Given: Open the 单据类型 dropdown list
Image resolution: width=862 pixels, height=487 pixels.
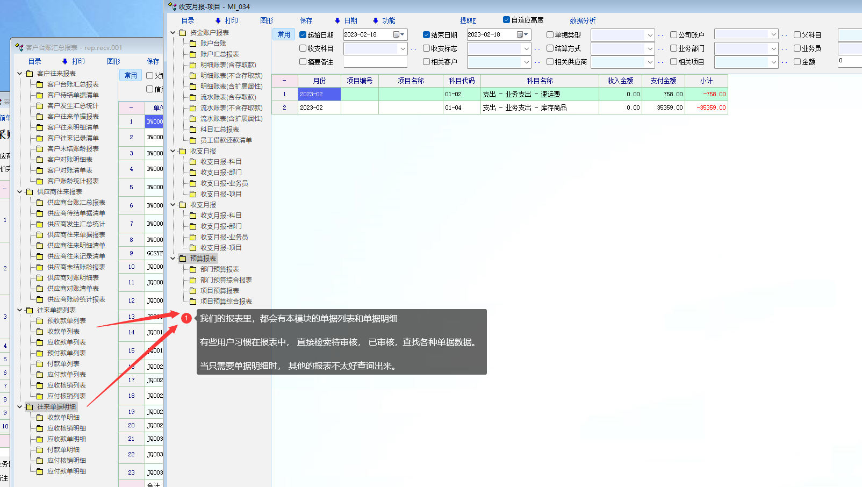Looking at the screenshot, I should 650,35.
